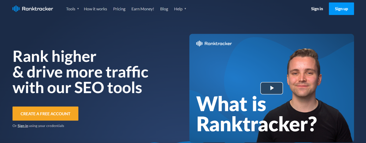Open the Tools dropdown menu
This screenshot has height=143, width=366.
(x=72, y=9)
